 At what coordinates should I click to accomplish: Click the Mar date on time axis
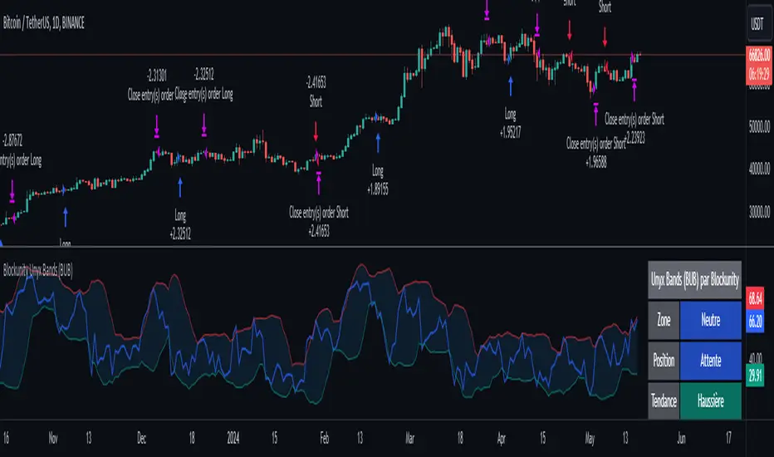pyautogui.click(x=409, y=438)
